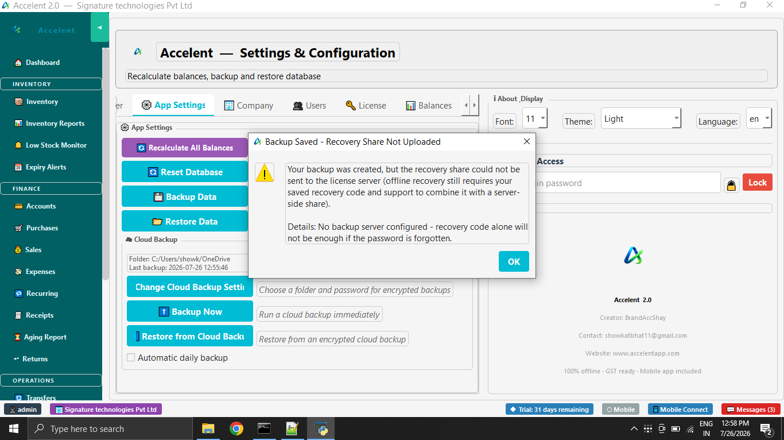Open File Explorer from taskbar
The image size is (784, 440).
[x=208, y=429]
